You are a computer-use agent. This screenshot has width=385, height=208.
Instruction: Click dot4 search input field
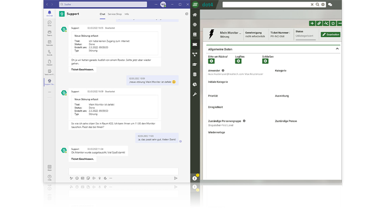point(266,4)
